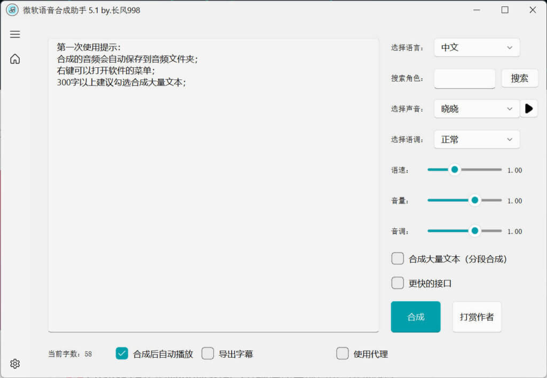Click the 音调 pitch slider handle
The height and width of the screenshot is (378, 547).
click(474, 231)
